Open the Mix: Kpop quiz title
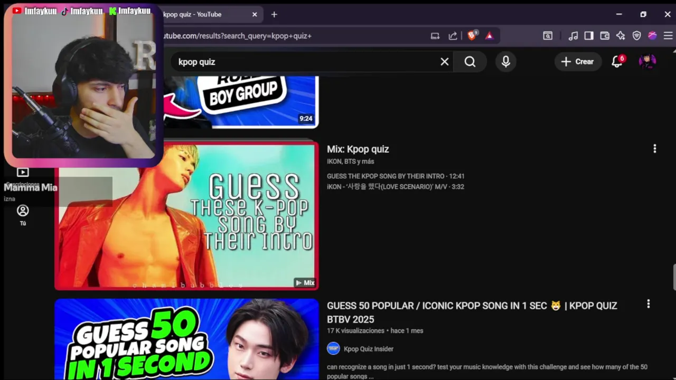This screenshot has width=676, height=380. coord(358,149)
